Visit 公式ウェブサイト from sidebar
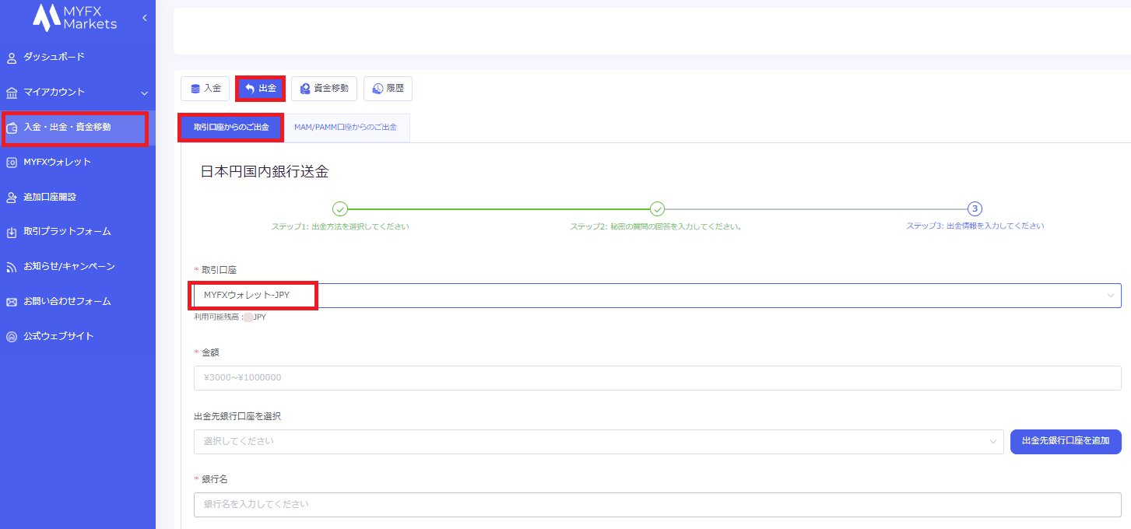Viewport: 1131px width, 529px height. 78,336
